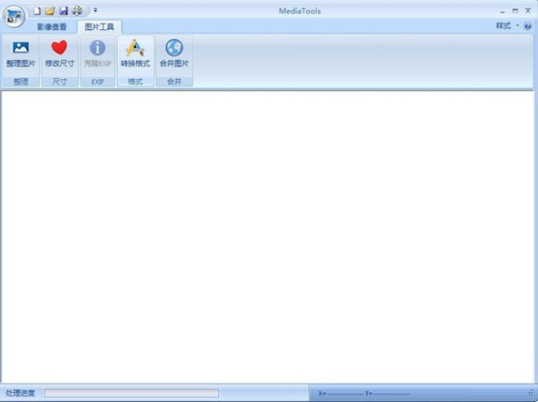Screen dimensions: 538x402
Task: Switch to the 影像查看 tab
Action: tap(51, 27)
